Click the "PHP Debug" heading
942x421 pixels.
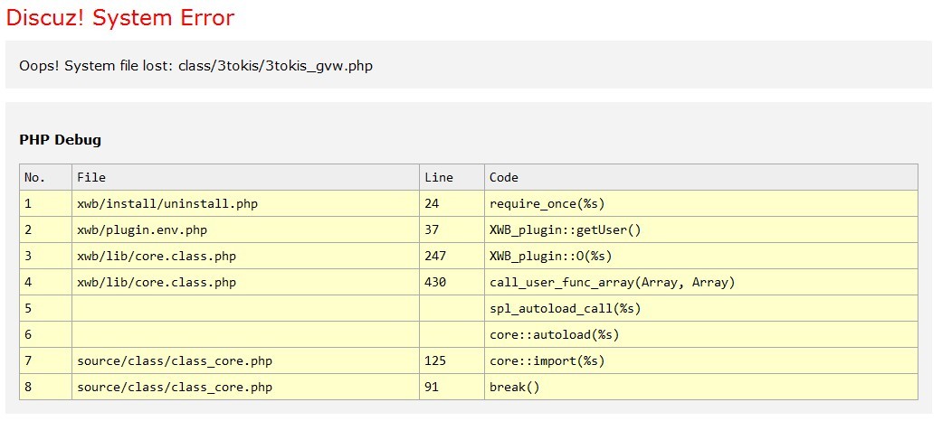(x=60, y=140)
